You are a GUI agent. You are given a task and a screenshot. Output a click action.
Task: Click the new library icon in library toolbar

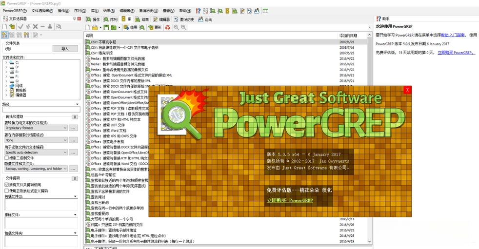pyautogui.click(x=87, y=27)
